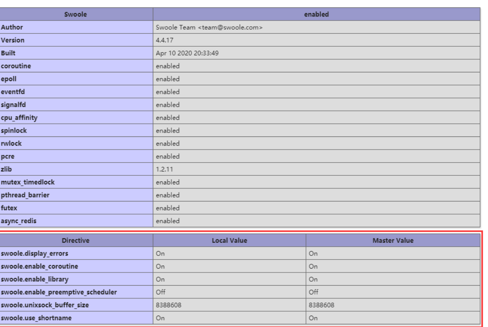Click the Local Value column header
The height and width of the screenshot is (327, 488).
(229, 240)
